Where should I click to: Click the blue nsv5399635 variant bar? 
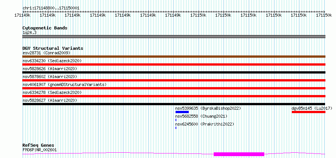(x=182, y=112)
